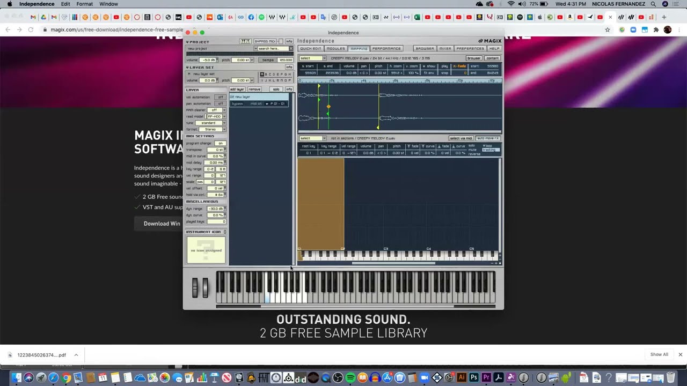Click the Spotlight search icon in menu bar

[x=653, y=4]
